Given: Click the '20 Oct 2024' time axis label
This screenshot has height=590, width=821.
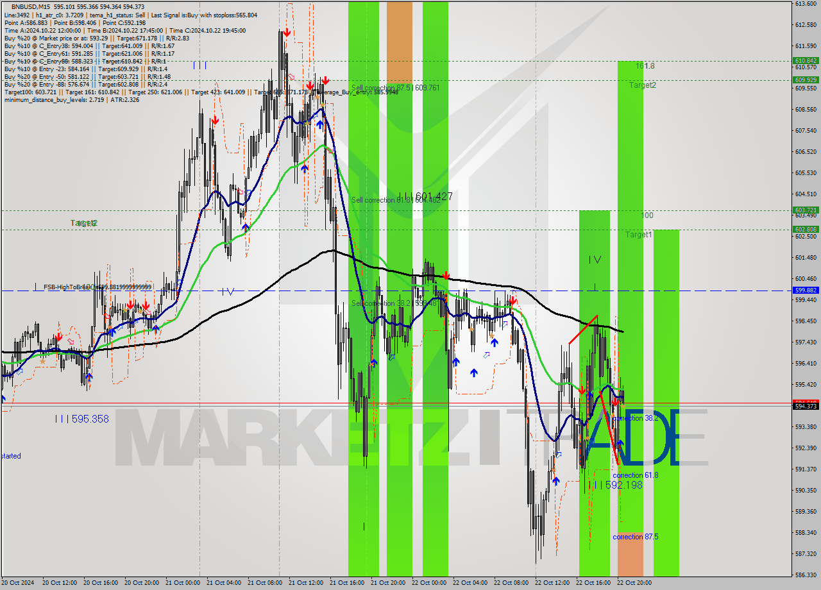Looking at the screenshot, I should (x=18, y=583).
